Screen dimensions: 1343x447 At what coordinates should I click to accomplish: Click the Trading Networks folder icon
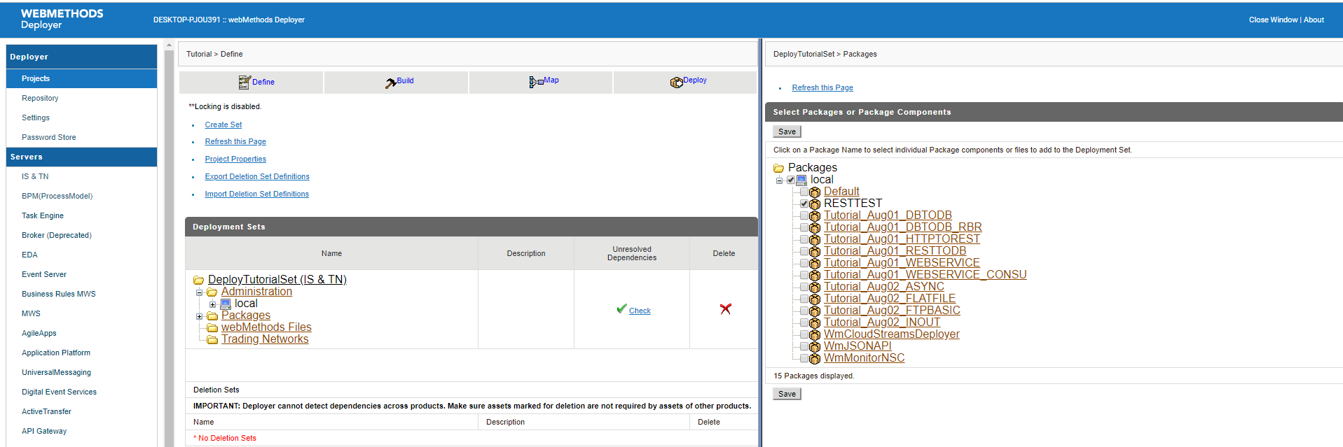tap(212, 340)
